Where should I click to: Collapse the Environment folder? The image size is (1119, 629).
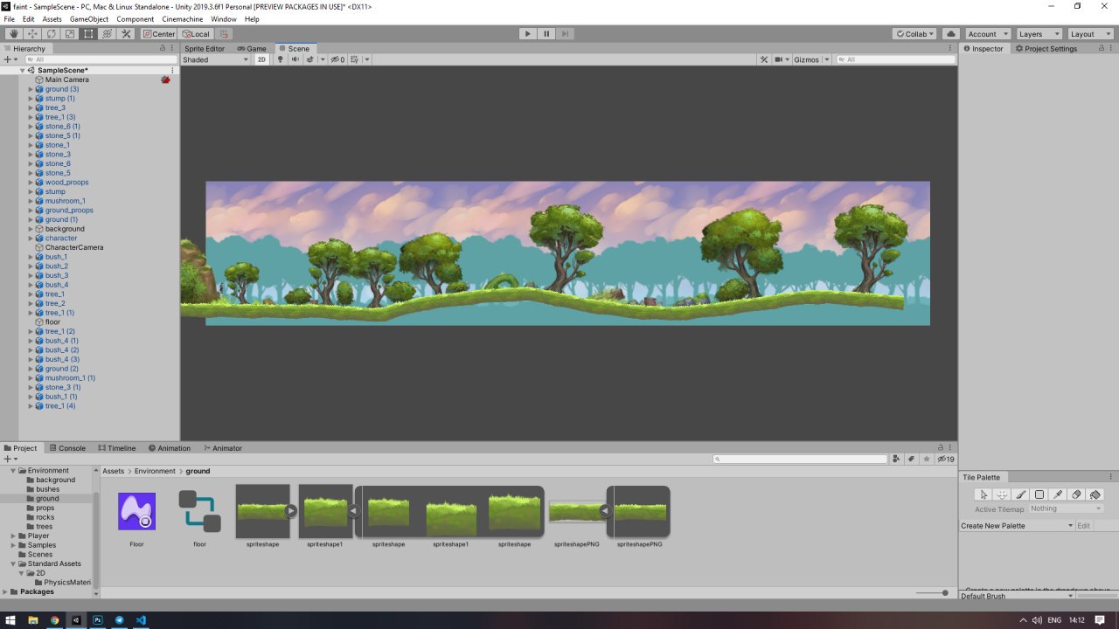[13, 470]
